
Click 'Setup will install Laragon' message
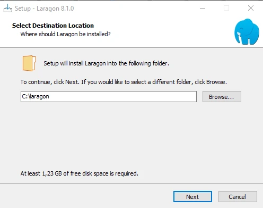tap(106, 63)
